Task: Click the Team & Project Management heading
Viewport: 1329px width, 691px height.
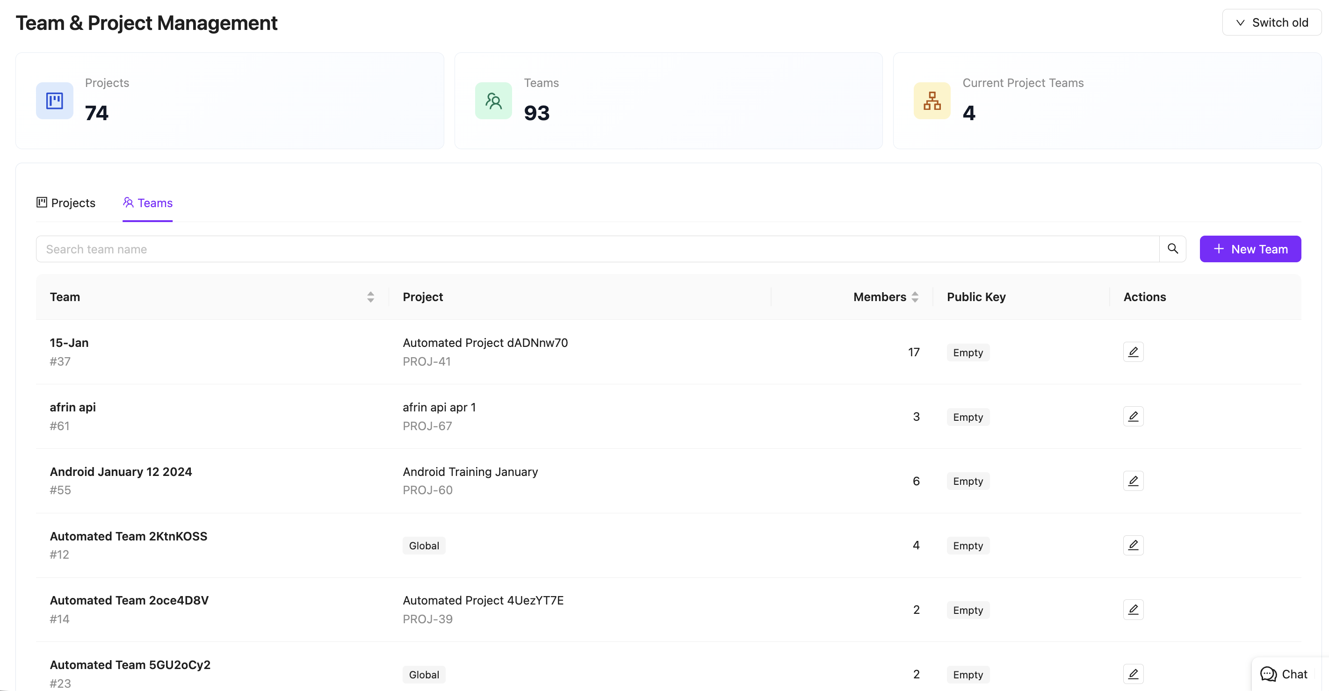Action: tap(146, 23)
